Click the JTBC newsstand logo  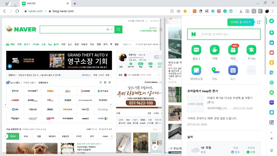68,91
